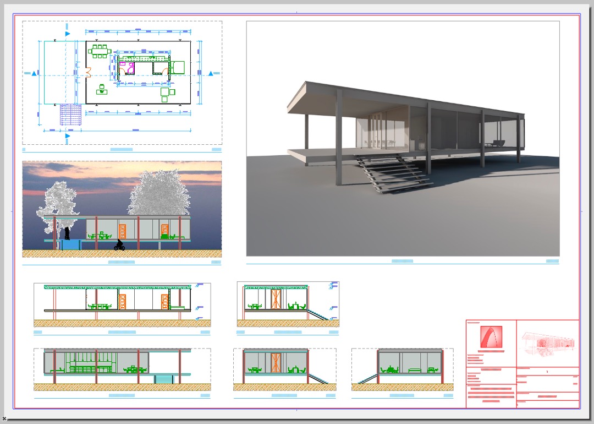594x424 pixels.
Task: Select the sunset-sky rendered elevation drawing
Action: (x=122, y=209)
